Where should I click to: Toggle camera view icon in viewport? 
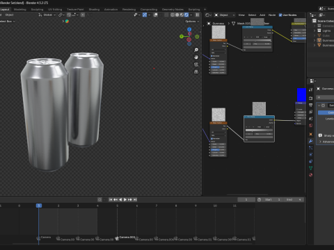pos(196,65)
